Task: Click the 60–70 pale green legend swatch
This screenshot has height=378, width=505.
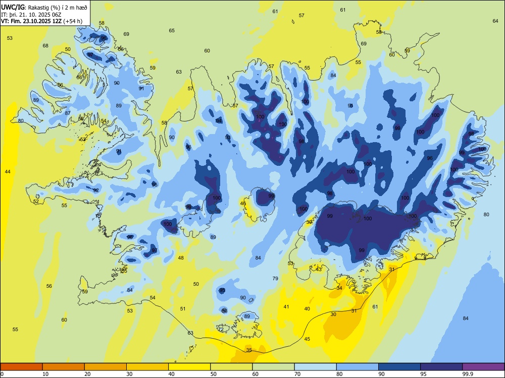Action: tap(273, 367)
